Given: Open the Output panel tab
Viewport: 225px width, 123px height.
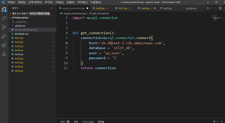Looking at the screenshot, I should [x=76, y=122].
